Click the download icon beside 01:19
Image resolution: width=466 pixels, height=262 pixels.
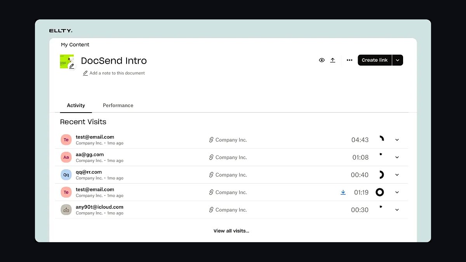click(343, 192)
